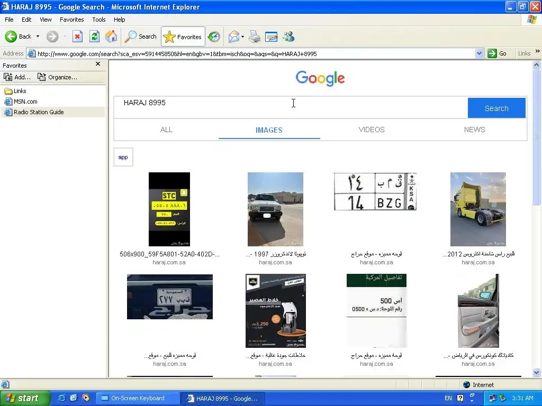The height and width of the screenshot is (406, 542).
Task: Click Organize... in Favorites panel
Action: tap(57, 77)
